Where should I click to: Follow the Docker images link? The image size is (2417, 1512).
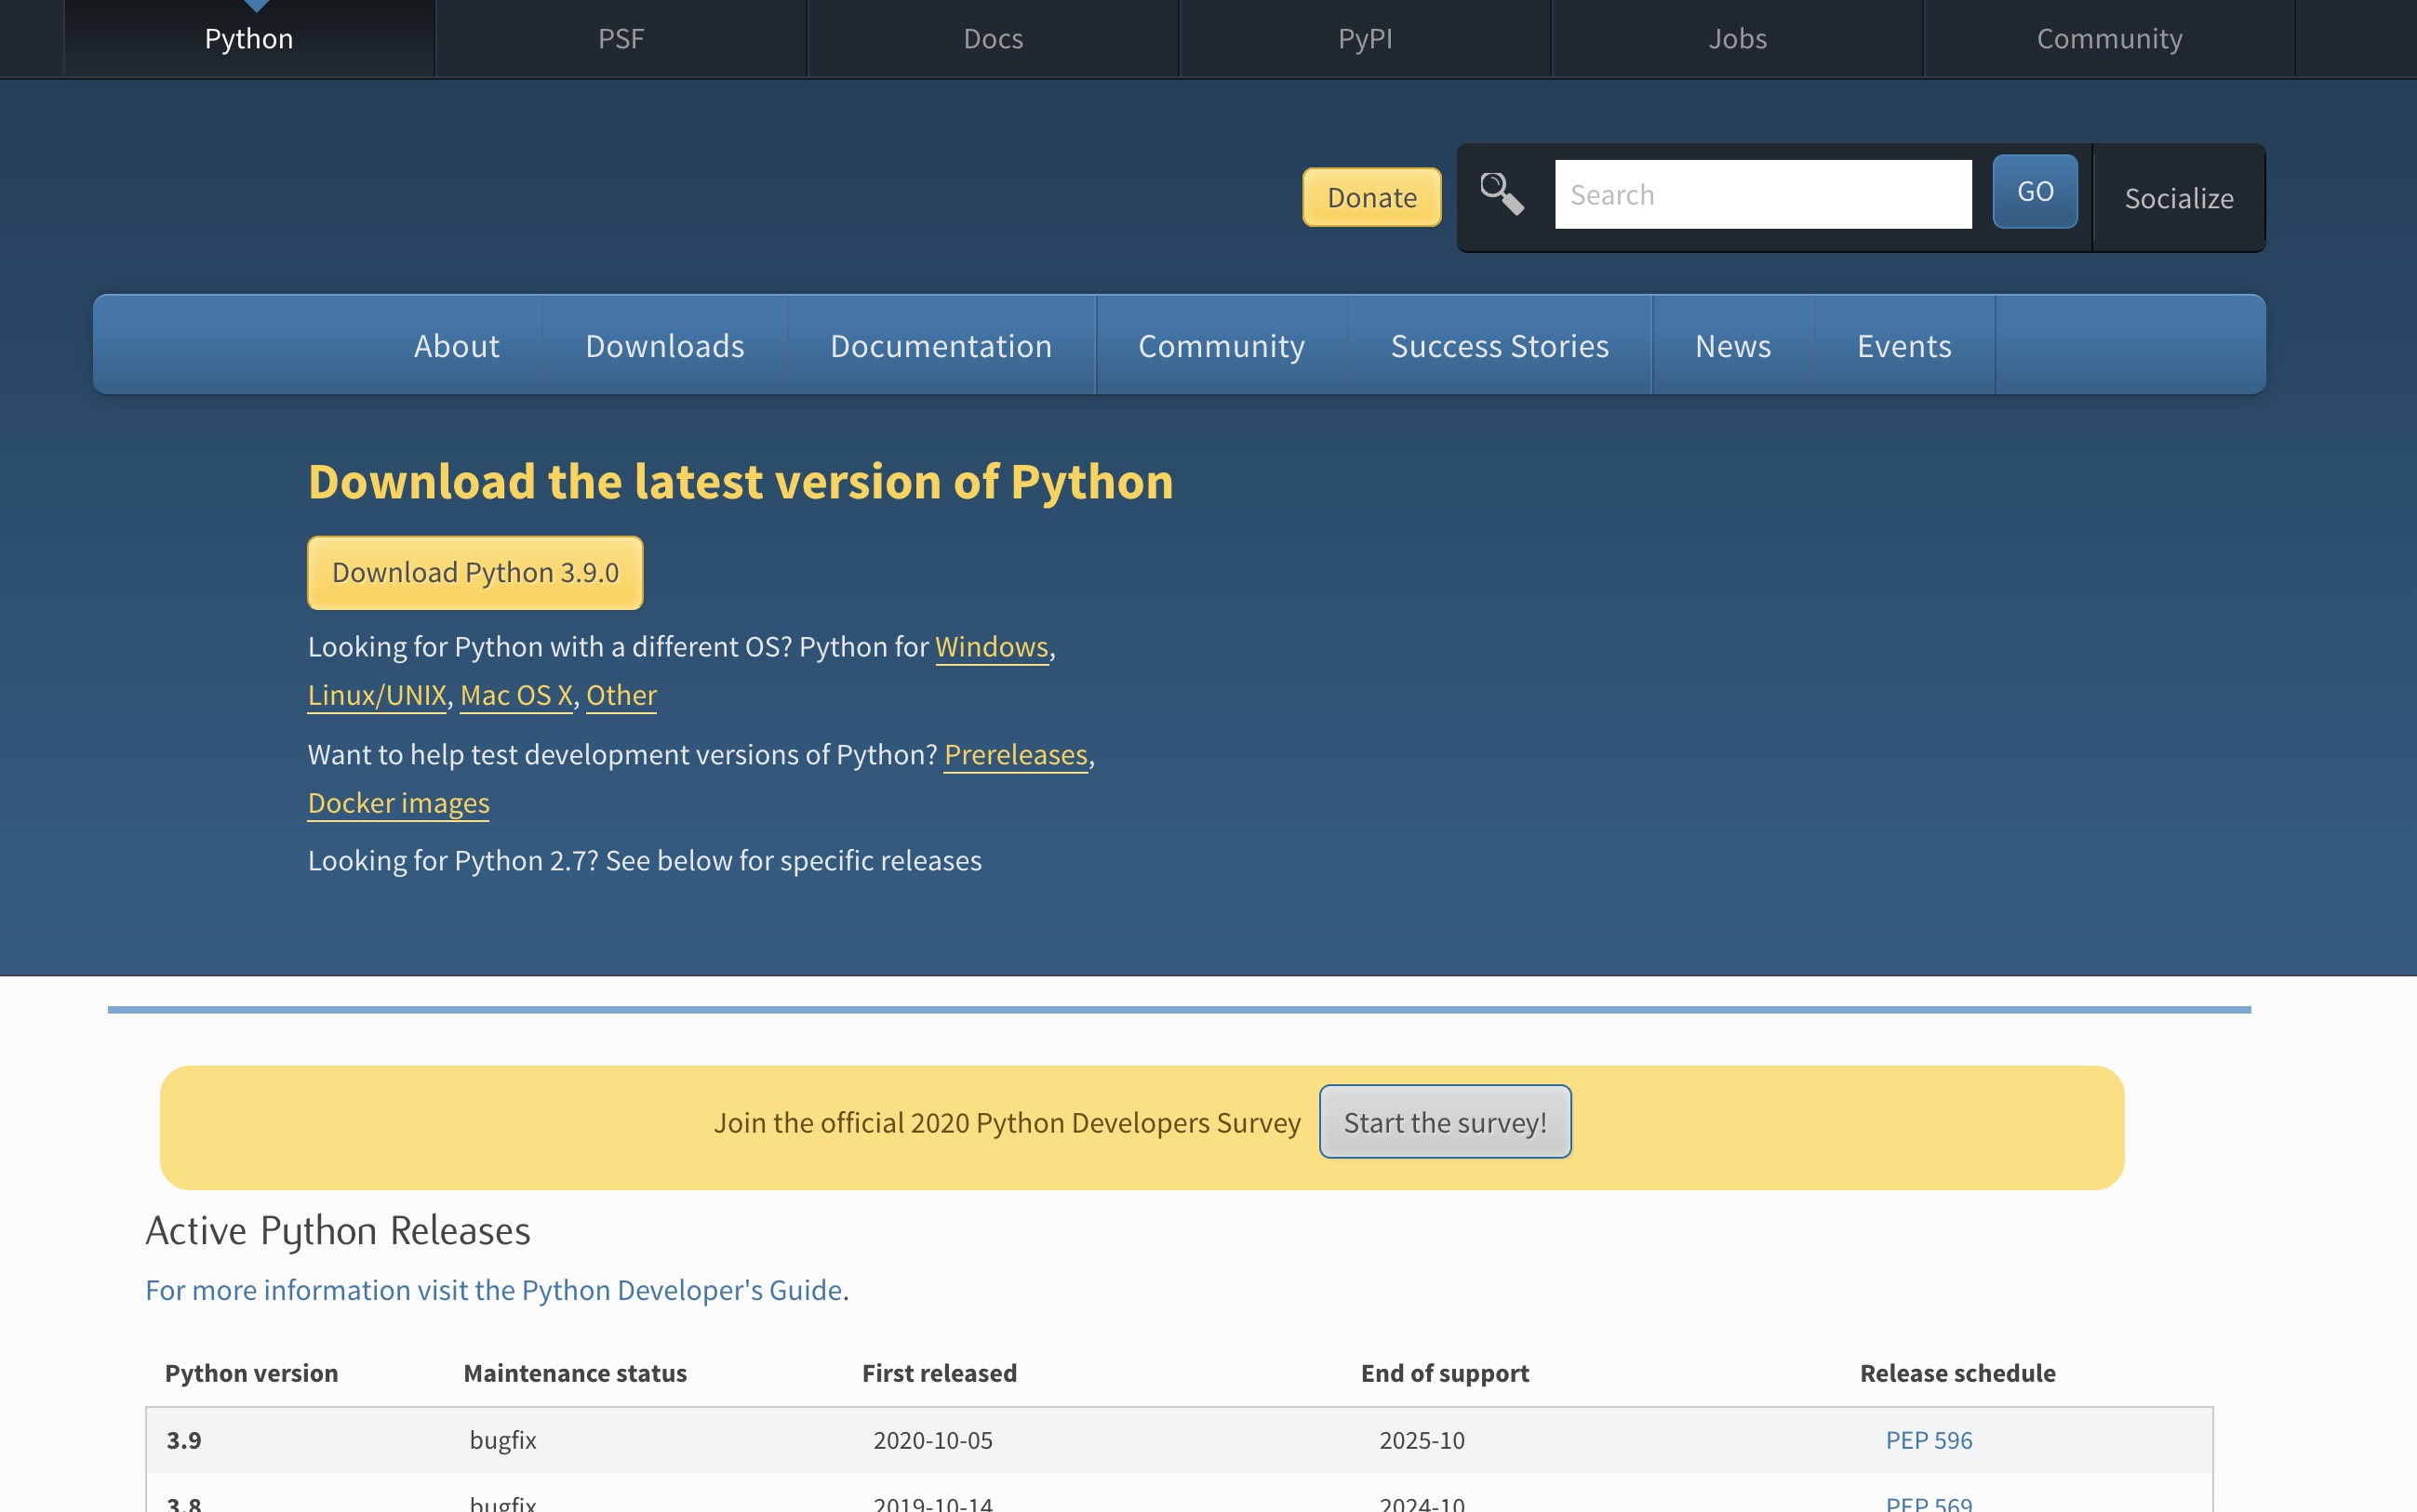[x=397, y=802]
